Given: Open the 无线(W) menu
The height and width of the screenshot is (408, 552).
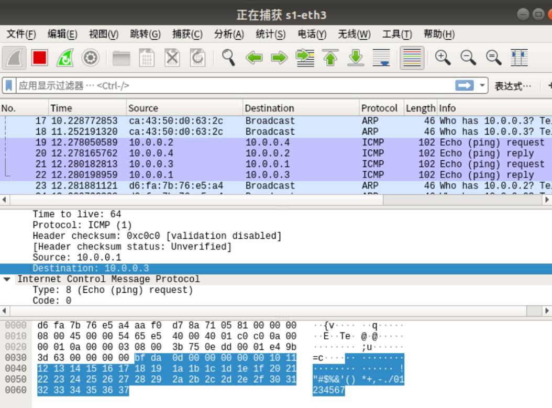Looking at the screenshot, I should point(354,34).
